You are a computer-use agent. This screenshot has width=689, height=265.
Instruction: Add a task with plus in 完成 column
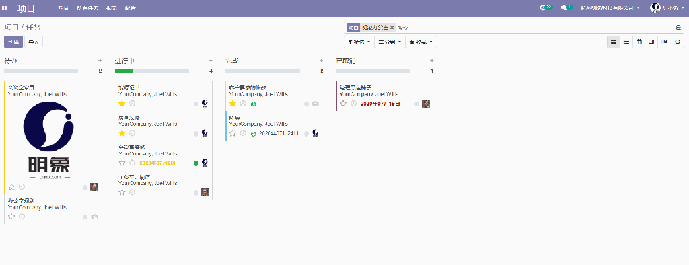321,61
